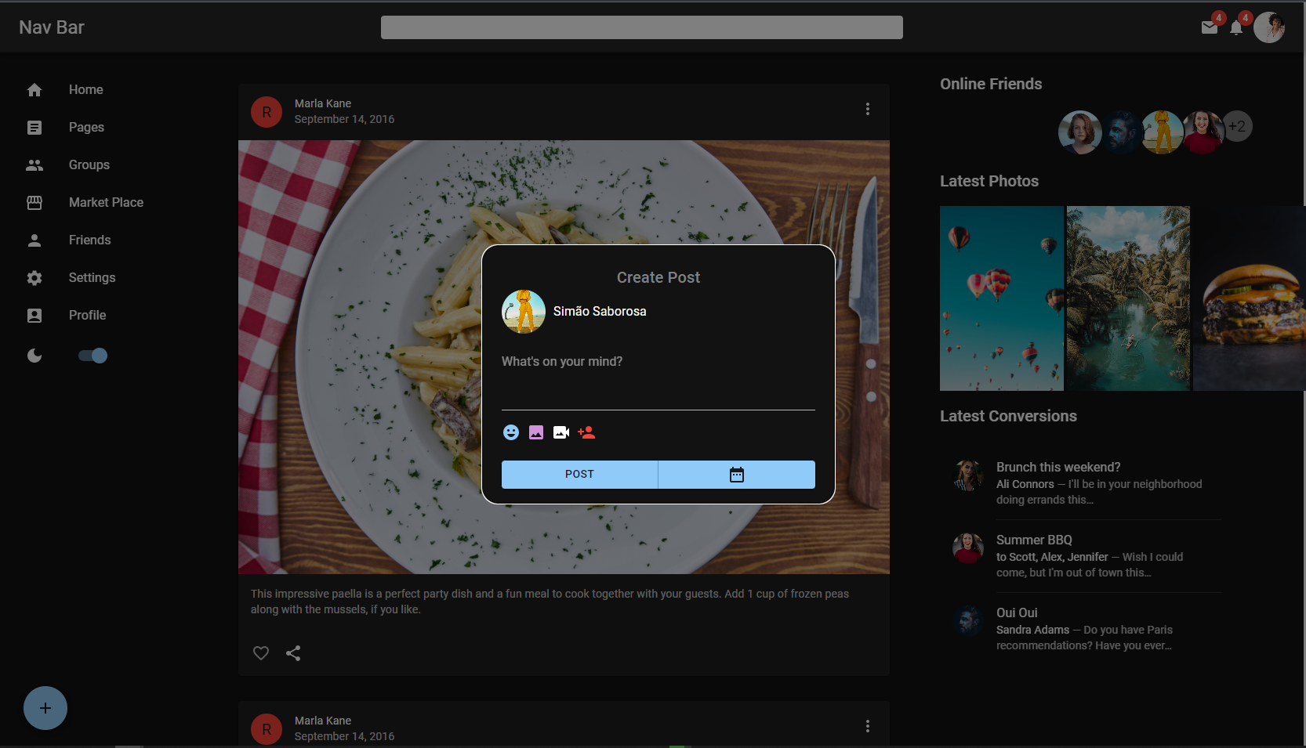Click the floating plus action button
The height and width of the screenshot is (748, 1306).
pos(45,707)
